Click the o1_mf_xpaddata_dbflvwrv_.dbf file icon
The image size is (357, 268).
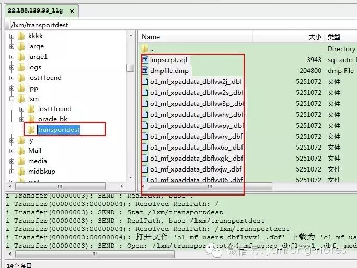click(145, 136)
